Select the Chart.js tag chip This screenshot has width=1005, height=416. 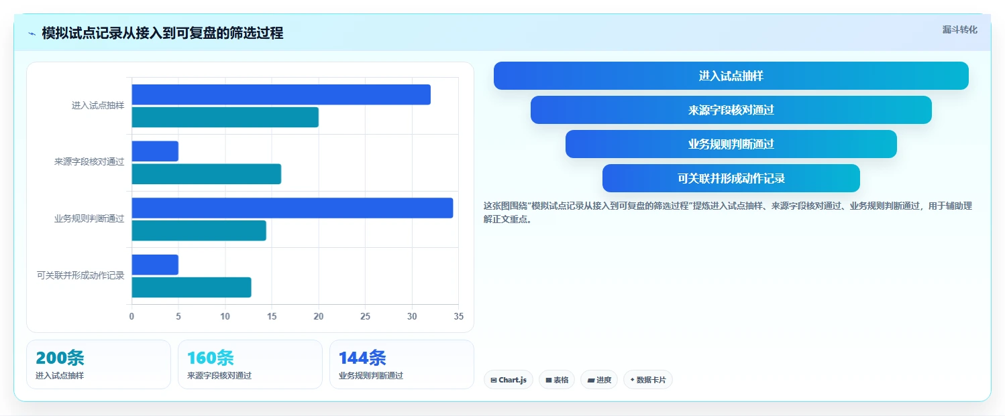point(509,380)
